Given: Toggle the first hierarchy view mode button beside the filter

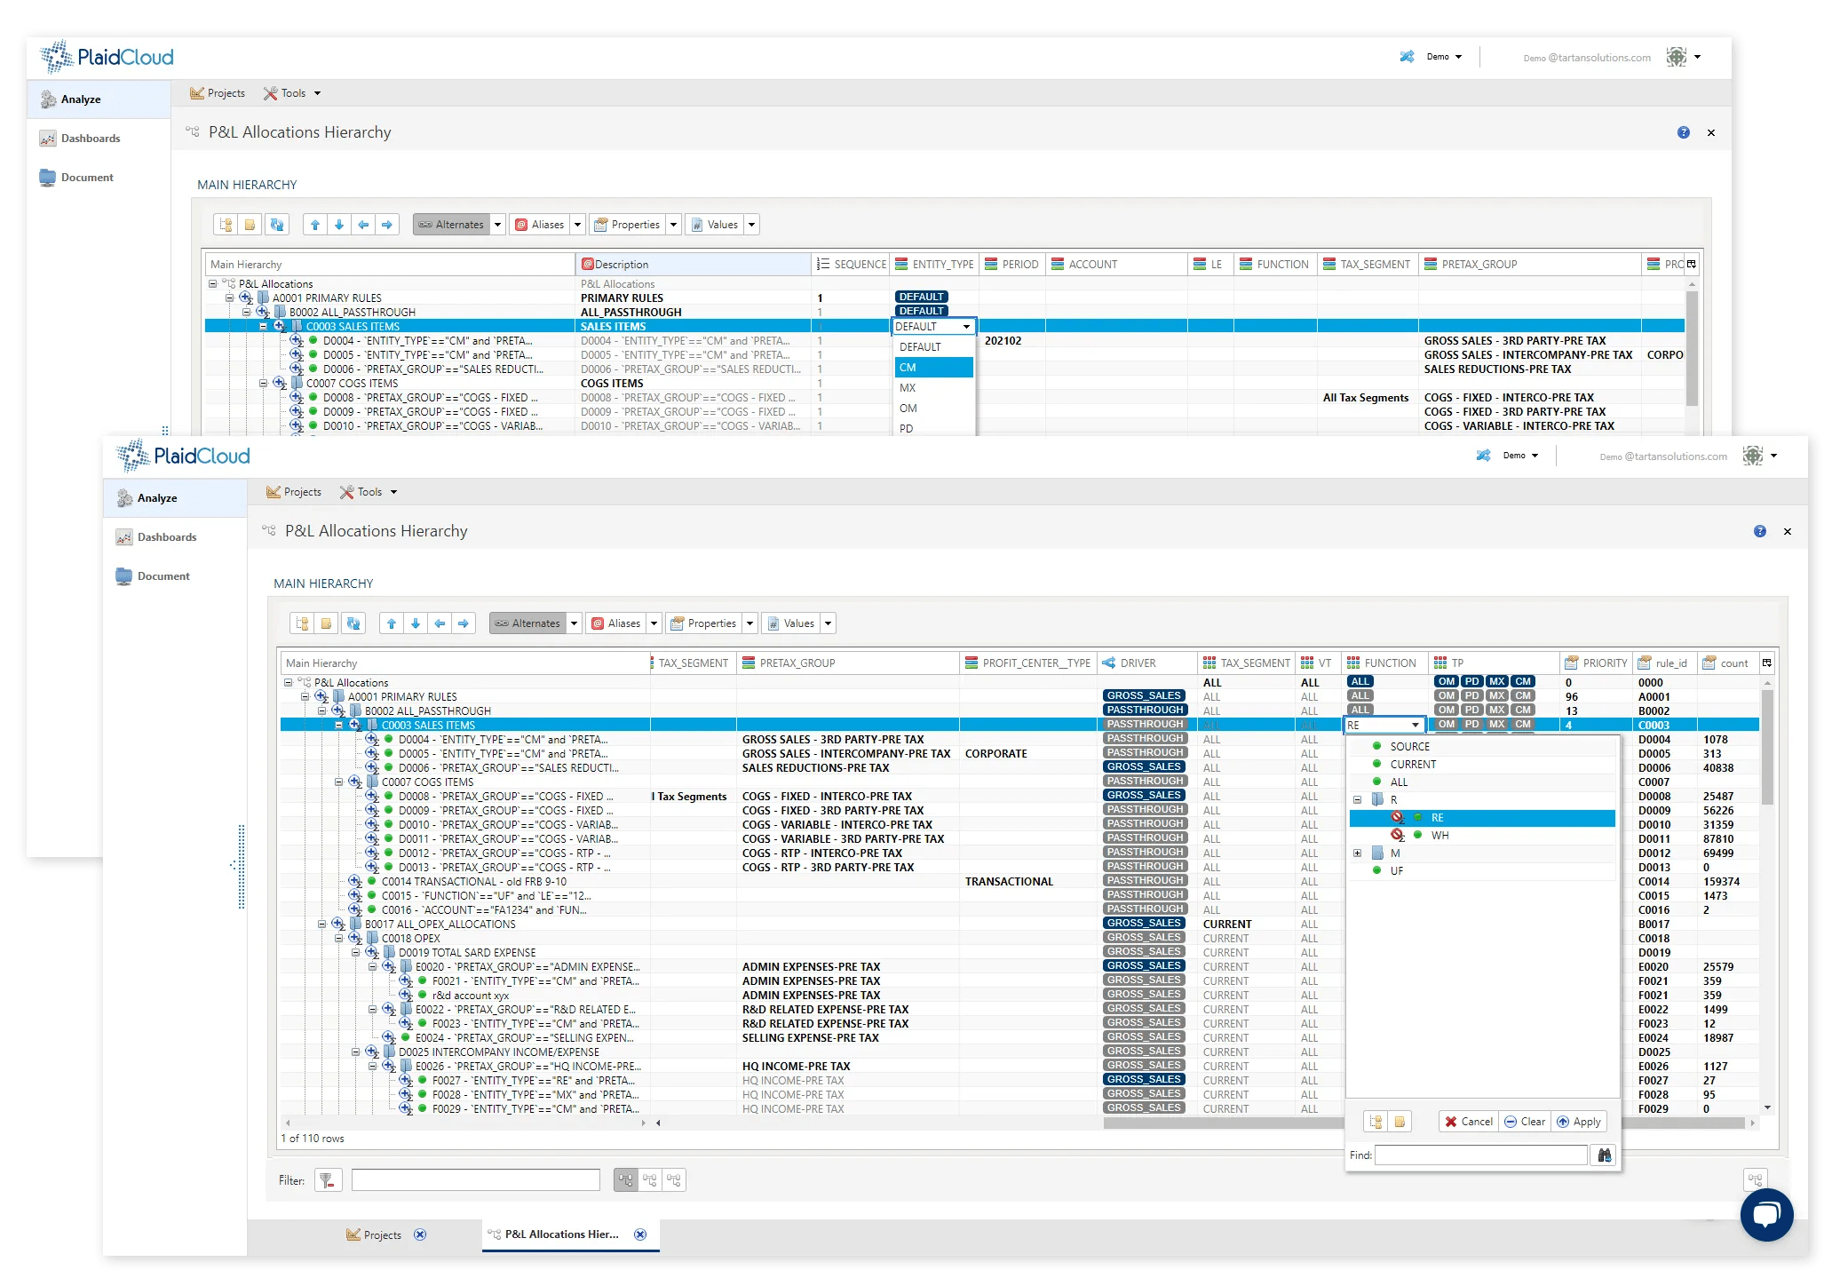Looking at the screenshot, I should (x=626, y=1180).
